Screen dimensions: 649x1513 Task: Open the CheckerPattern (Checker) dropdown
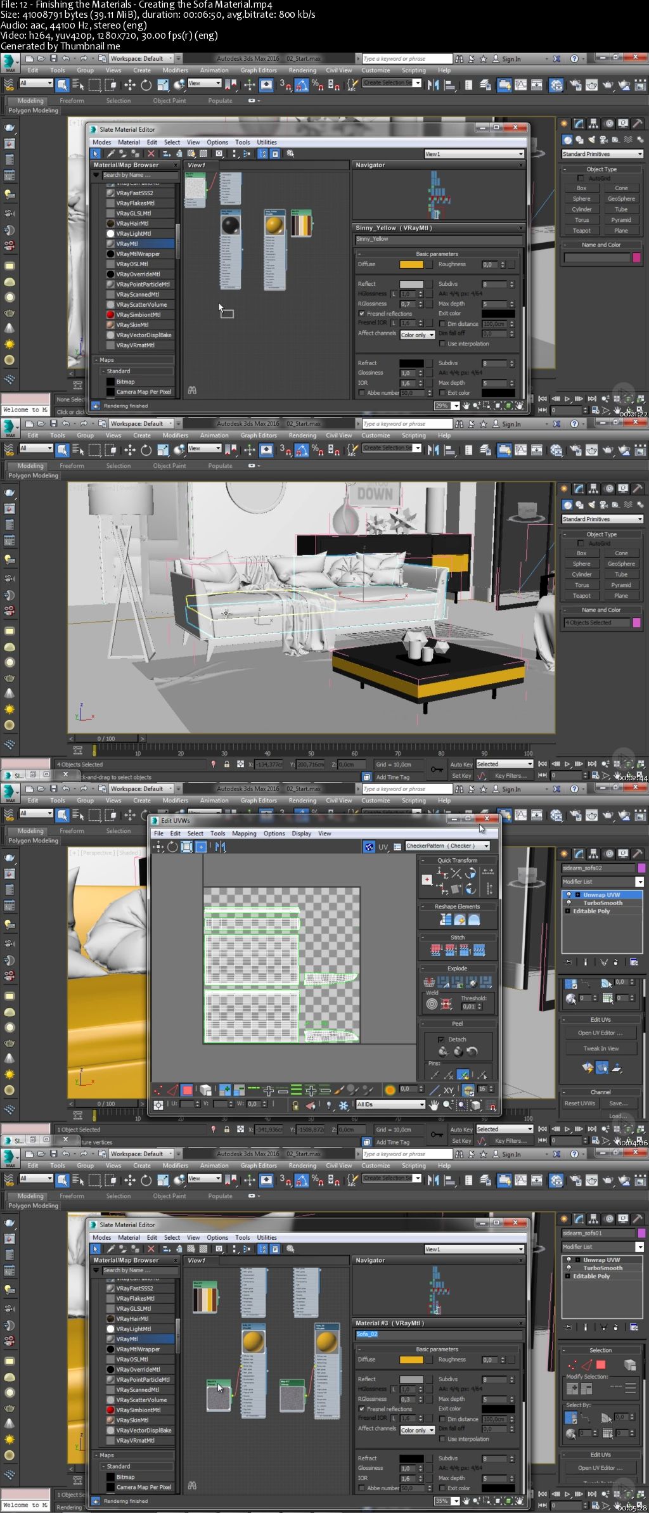pos(486,846)
